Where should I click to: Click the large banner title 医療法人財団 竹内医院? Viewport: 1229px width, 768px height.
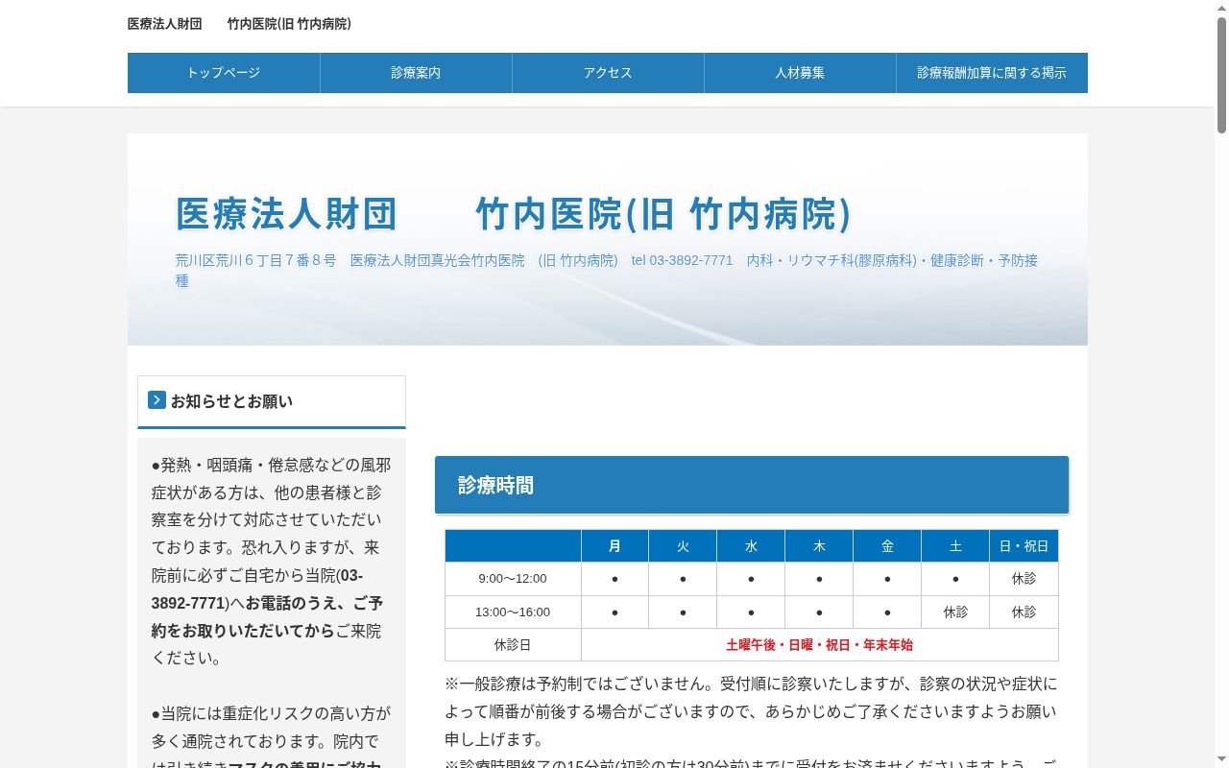(x=514, y=214)
